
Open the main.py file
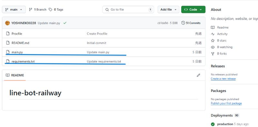[x=17, y=52]
